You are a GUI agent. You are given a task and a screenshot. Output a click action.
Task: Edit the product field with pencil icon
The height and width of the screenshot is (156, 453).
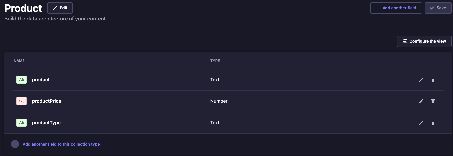(x=421, y=80)
